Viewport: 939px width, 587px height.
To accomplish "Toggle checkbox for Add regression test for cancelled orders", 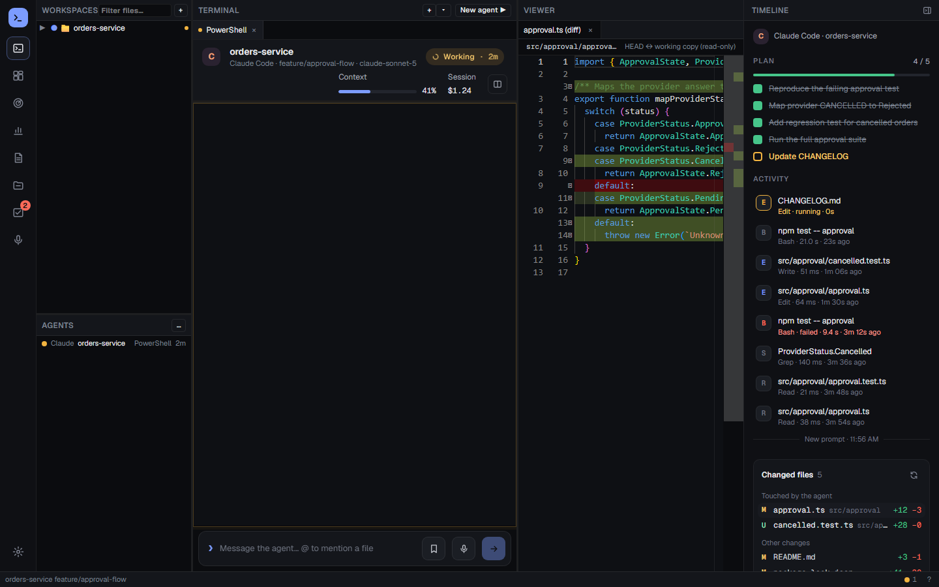I will (758, 123).
